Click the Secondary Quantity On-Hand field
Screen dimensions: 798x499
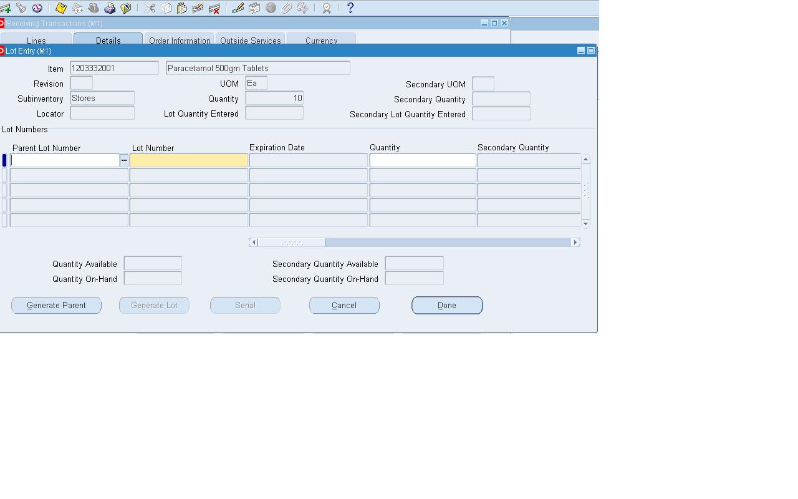415,278
